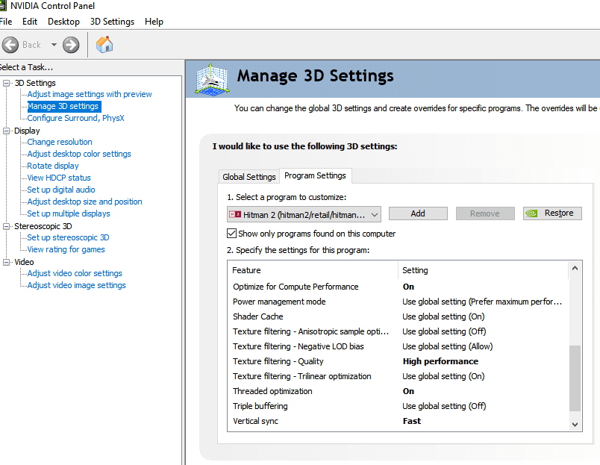Open the Help menu
This screenshot has height=465, width=600.
coord(154,22)
